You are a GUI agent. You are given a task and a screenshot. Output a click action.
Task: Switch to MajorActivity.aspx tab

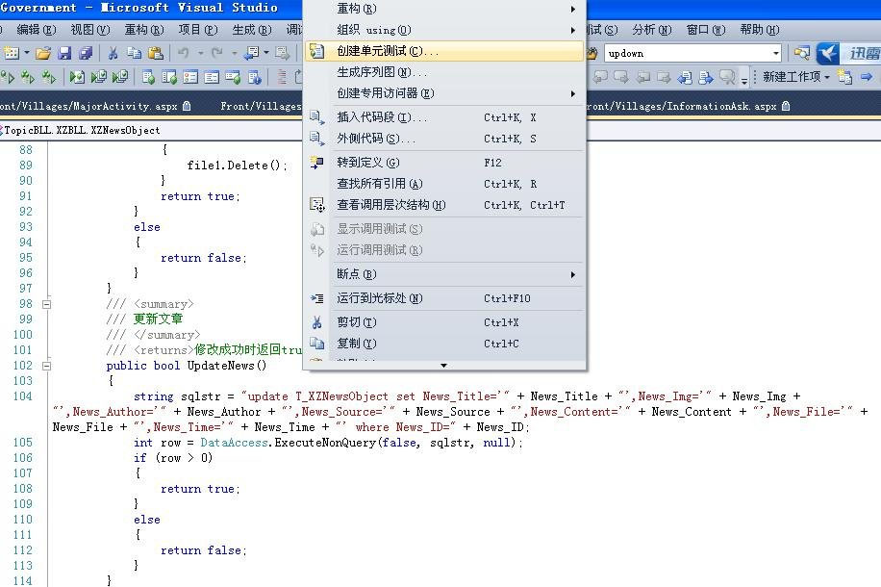coord(95,106)
